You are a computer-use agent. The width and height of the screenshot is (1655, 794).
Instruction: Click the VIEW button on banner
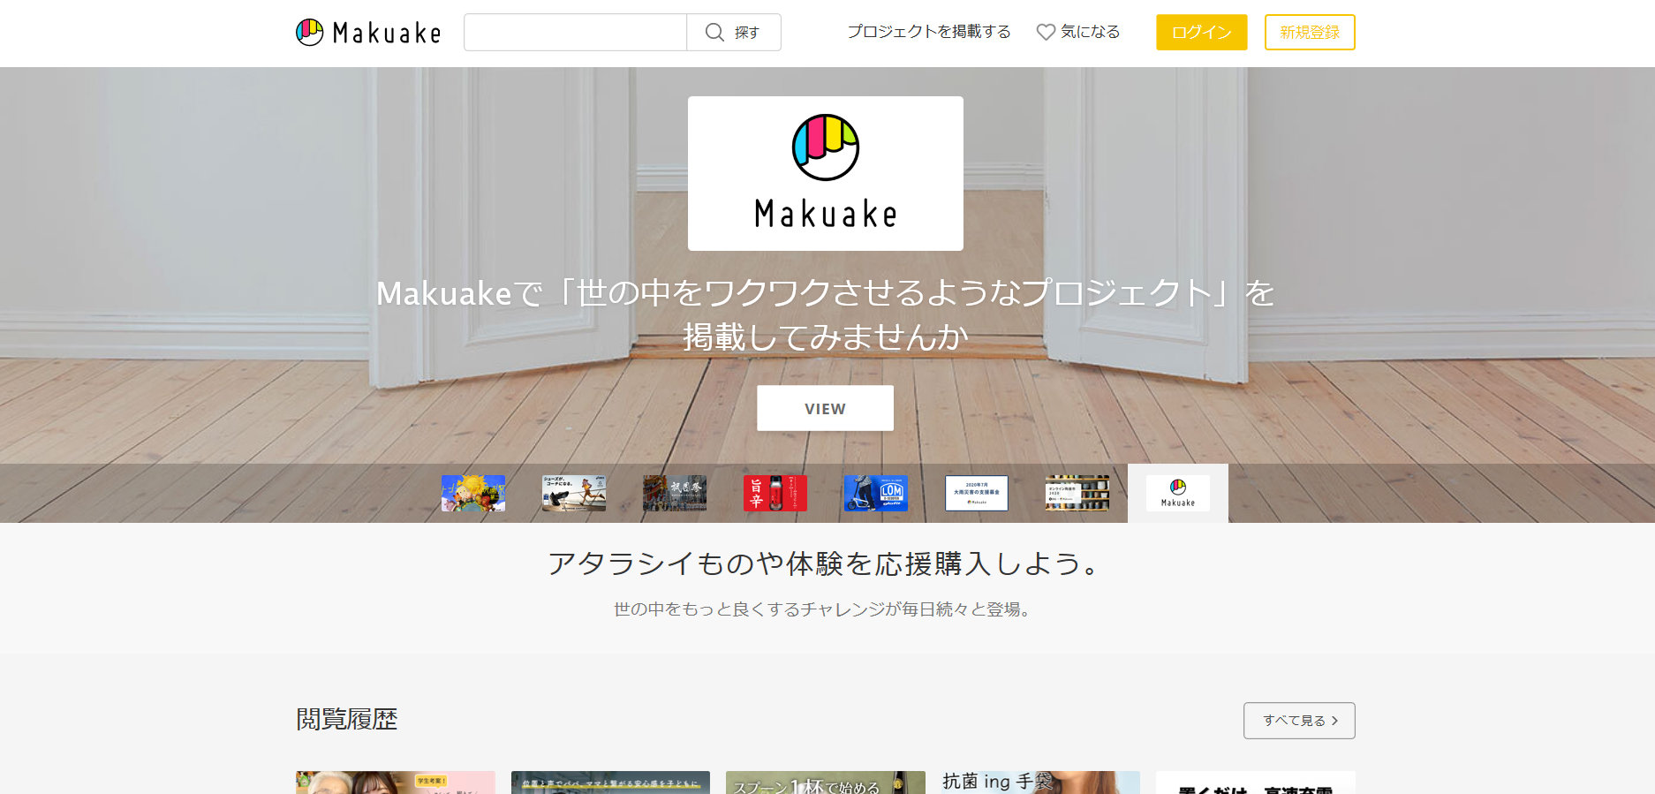point(825,408)
